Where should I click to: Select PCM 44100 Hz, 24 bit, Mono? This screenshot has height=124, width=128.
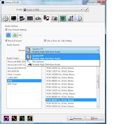pos(71,84)
